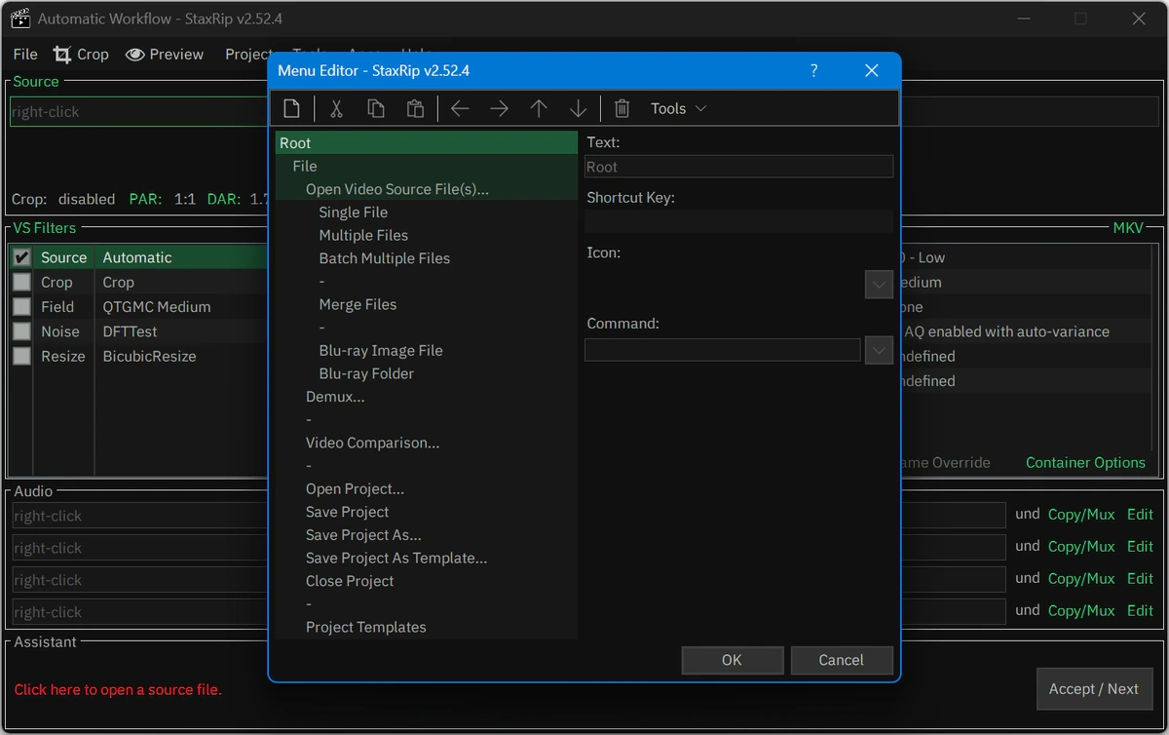Enable the Crop filter checkbox

pos(22,282)
